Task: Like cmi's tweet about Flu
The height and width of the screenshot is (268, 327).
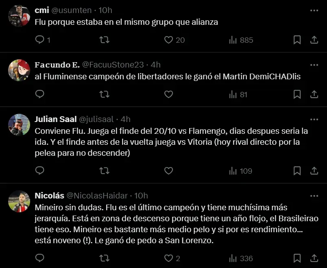Action: (169, 40)
